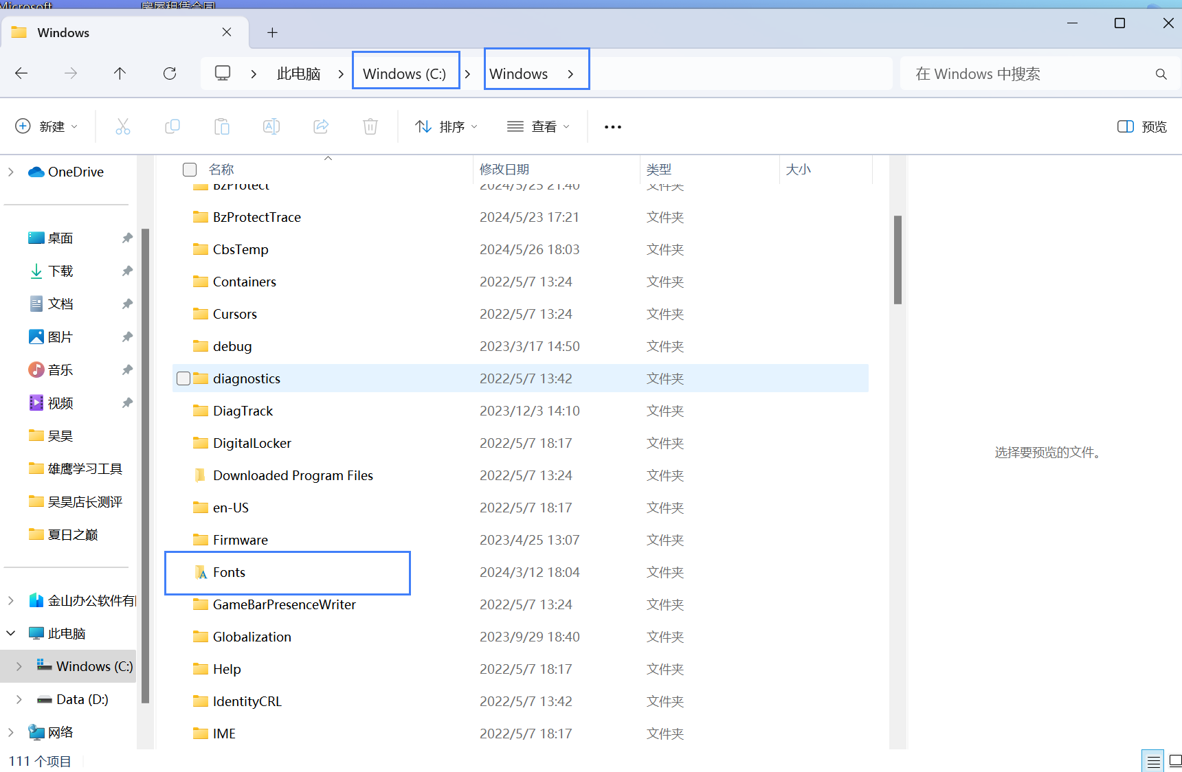Unpin 音乐 from quick access
Image resolution: width=1182 pixels, height=772 pixels.
click(127, 370)
